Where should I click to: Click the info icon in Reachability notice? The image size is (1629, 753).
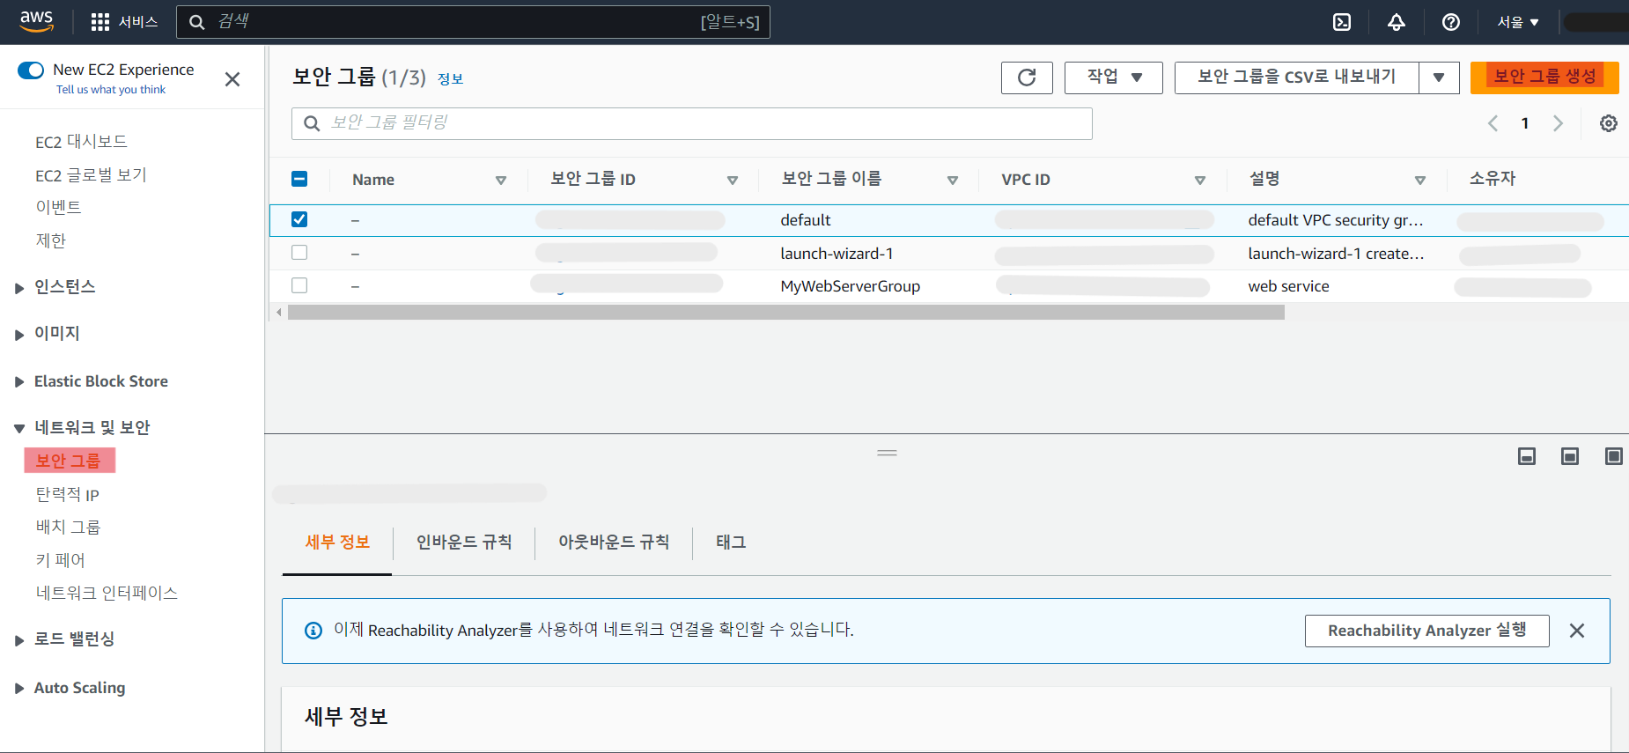point(313,631)
